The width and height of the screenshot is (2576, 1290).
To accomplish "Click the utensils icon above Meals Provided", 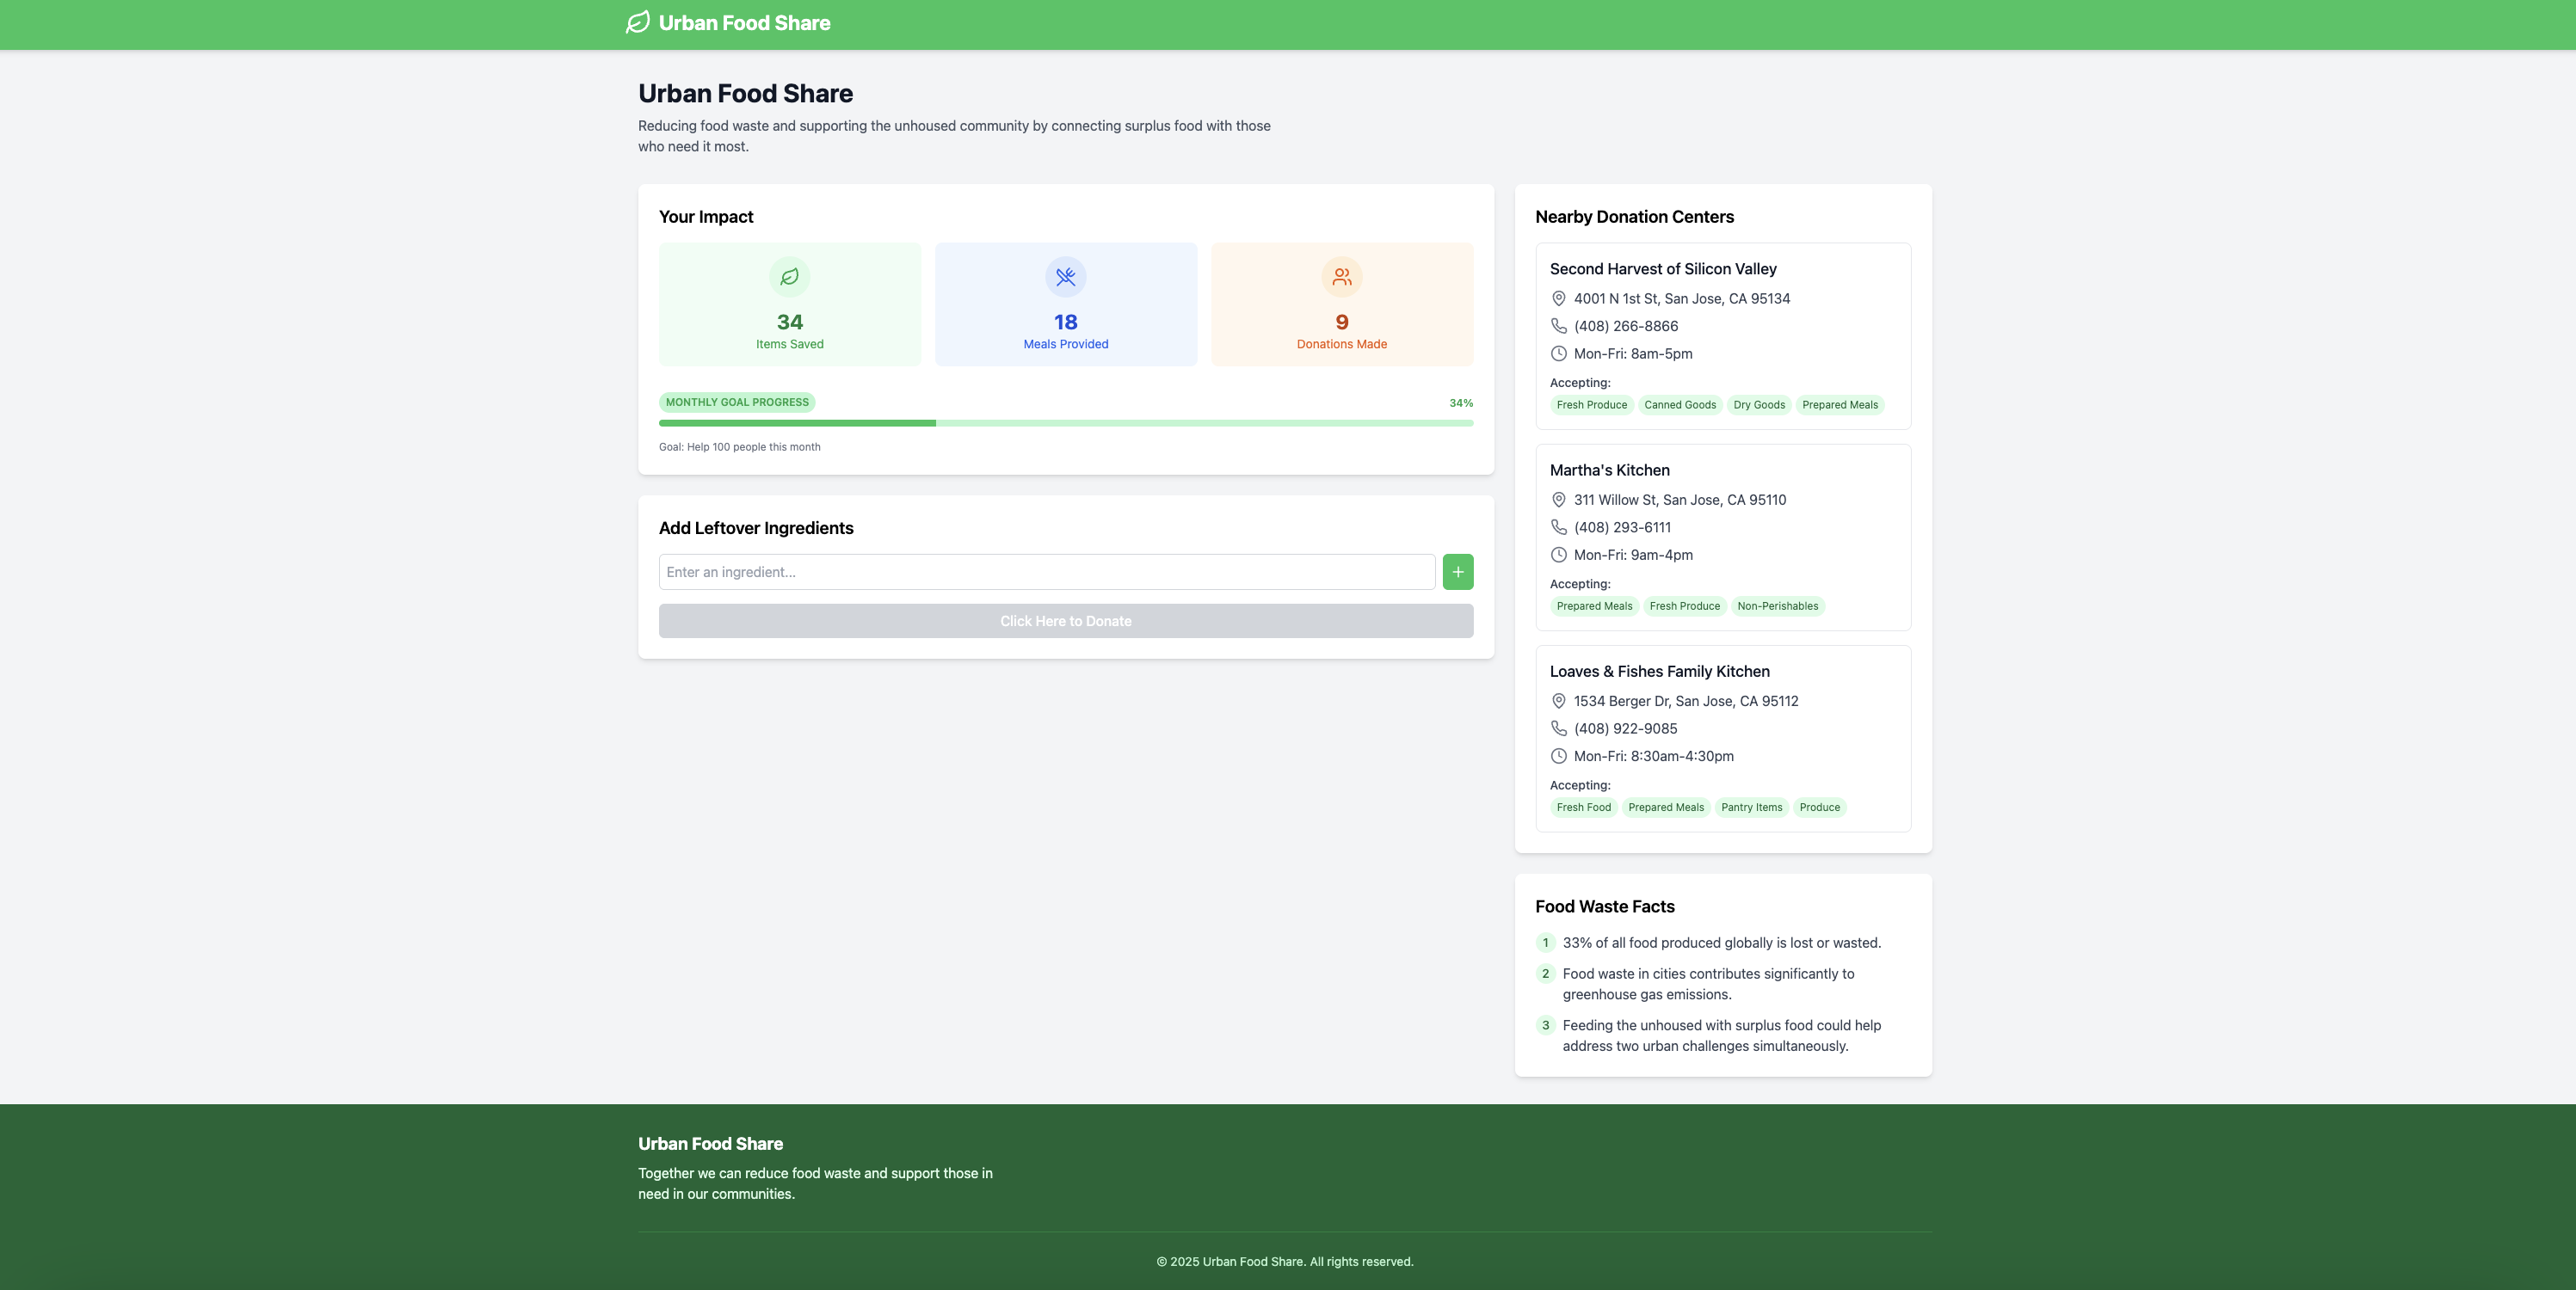I will 1065,277.
